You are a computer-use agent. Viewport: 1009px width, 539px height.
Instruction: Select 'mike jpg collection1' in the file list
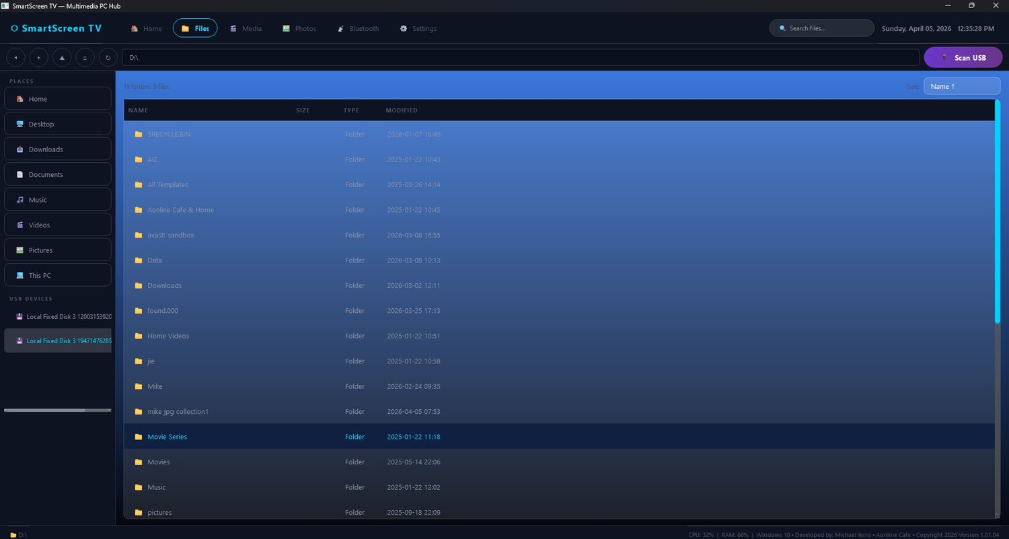[x=178, y=412]
